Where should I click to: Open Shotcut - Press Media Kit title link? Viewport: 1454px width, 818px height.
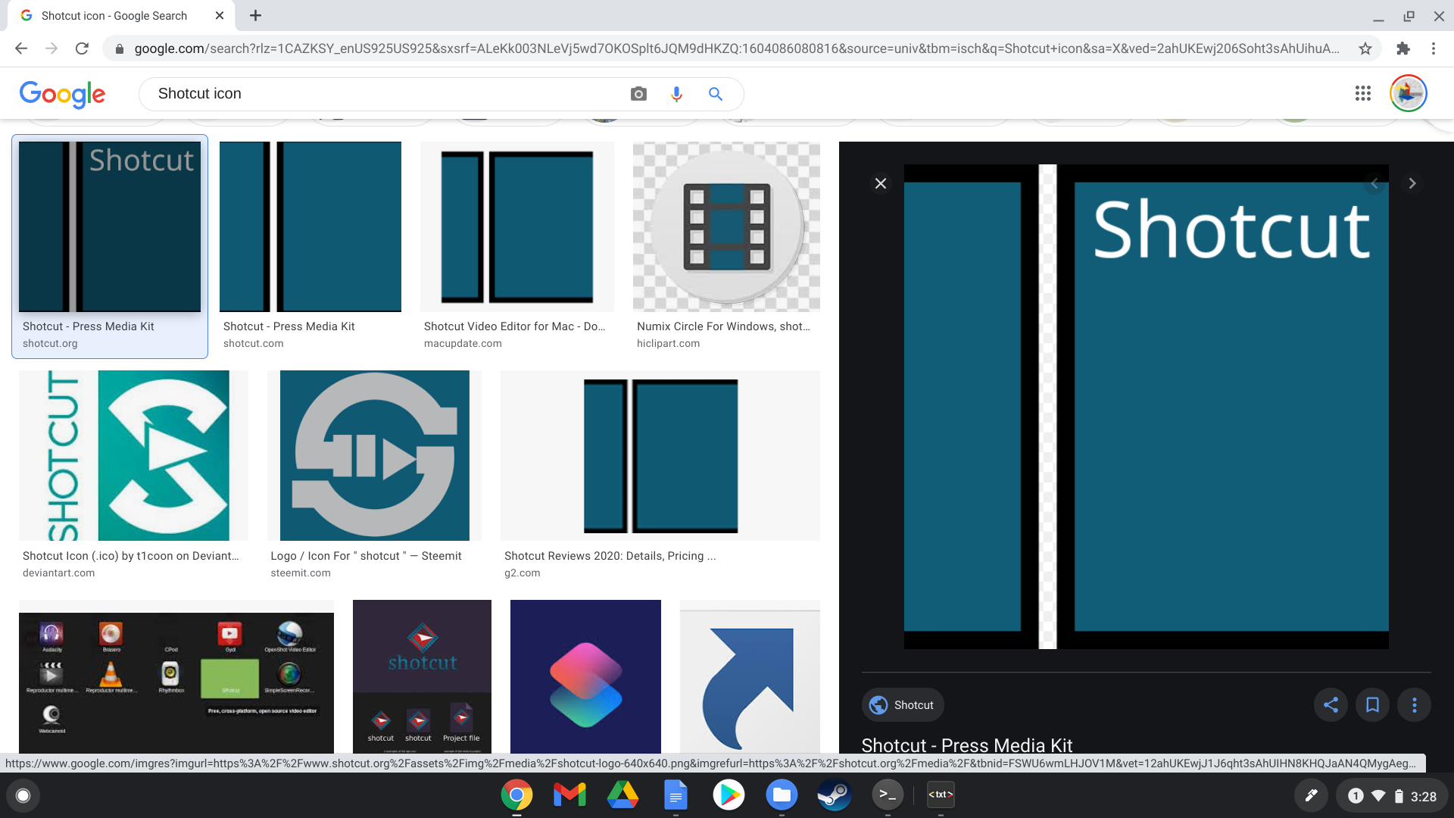(966, 745)
